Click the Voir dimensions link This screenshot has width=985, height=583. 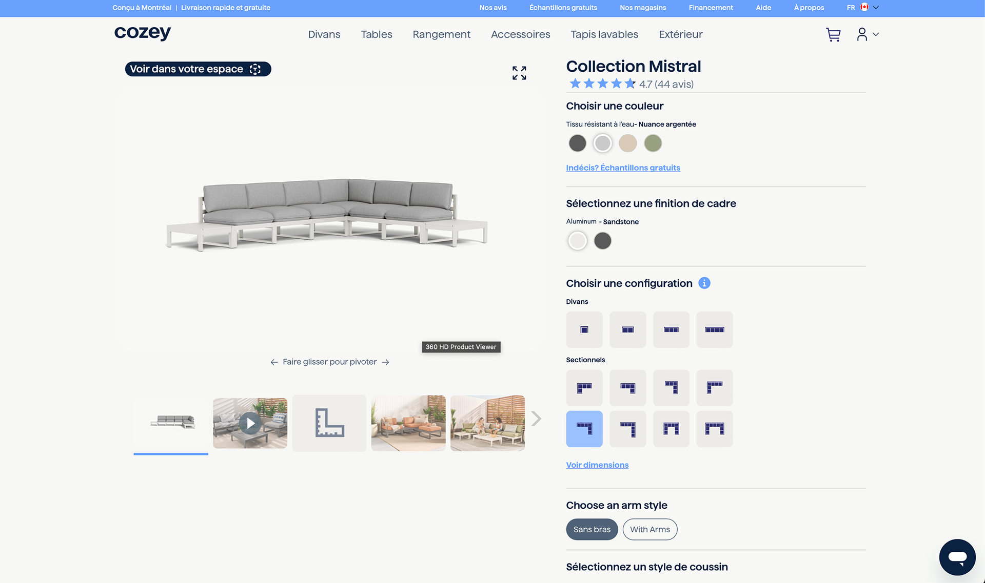pyautogui.click(x=597, y=465)
